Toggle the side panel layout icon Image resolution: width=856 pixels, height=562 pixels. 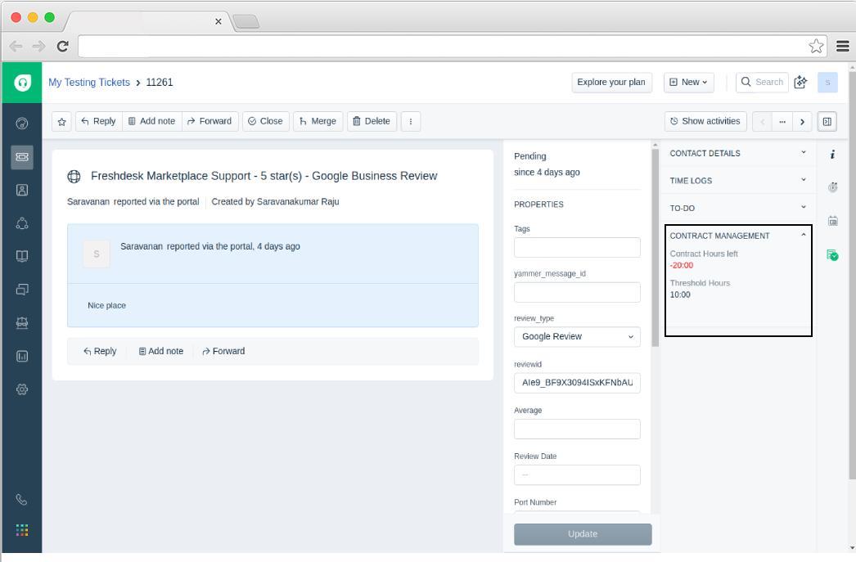point(827,121)
